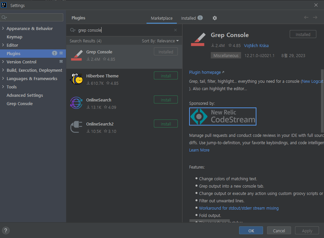Click Installed button in details header

[x=303, y=34]
